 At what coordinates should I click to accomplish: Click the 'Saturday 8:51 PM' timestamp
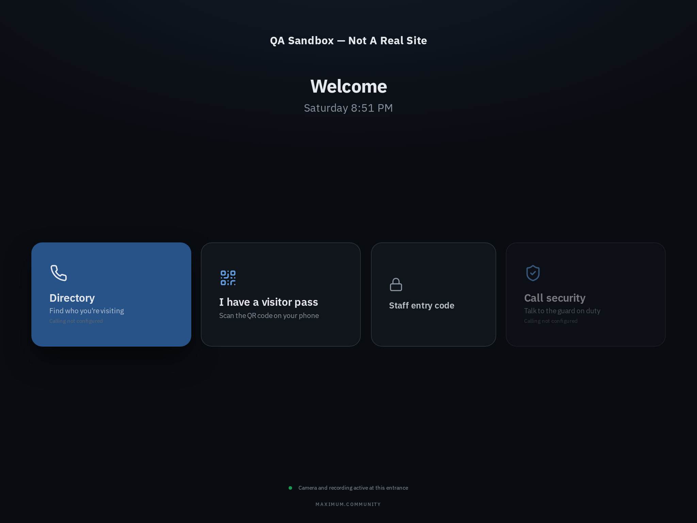(348, 108)
